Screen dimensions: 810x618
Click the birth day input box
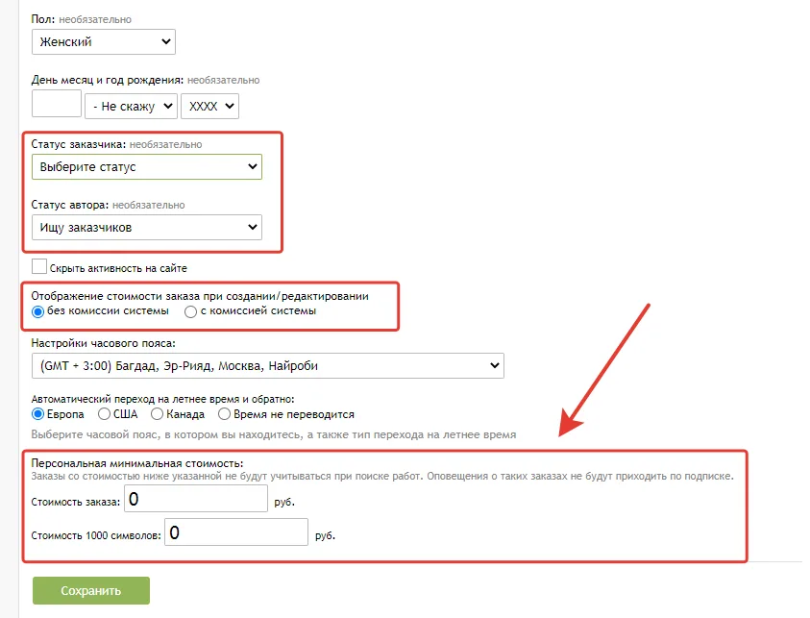coord(57,105)
